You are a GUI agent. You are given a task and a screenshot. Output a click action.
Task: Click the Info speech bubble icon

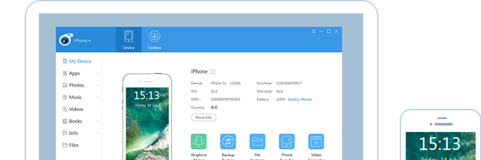click(x=65, y=133)
